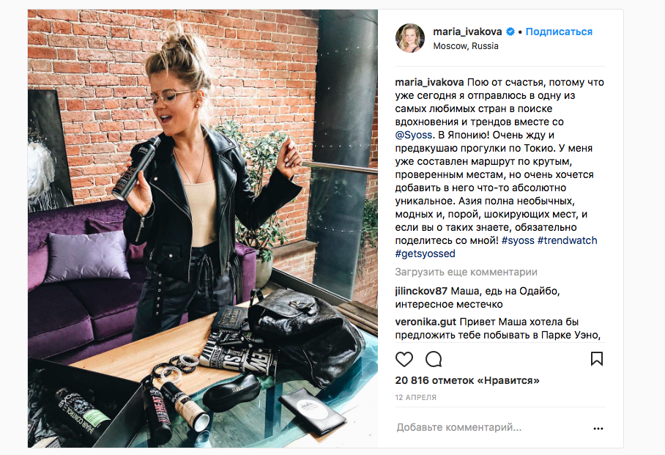Image resolution: width=665 pixels, height=455 pixels.
Task: Open Moscow, Russia location link
Action: (x=466, y=46)
